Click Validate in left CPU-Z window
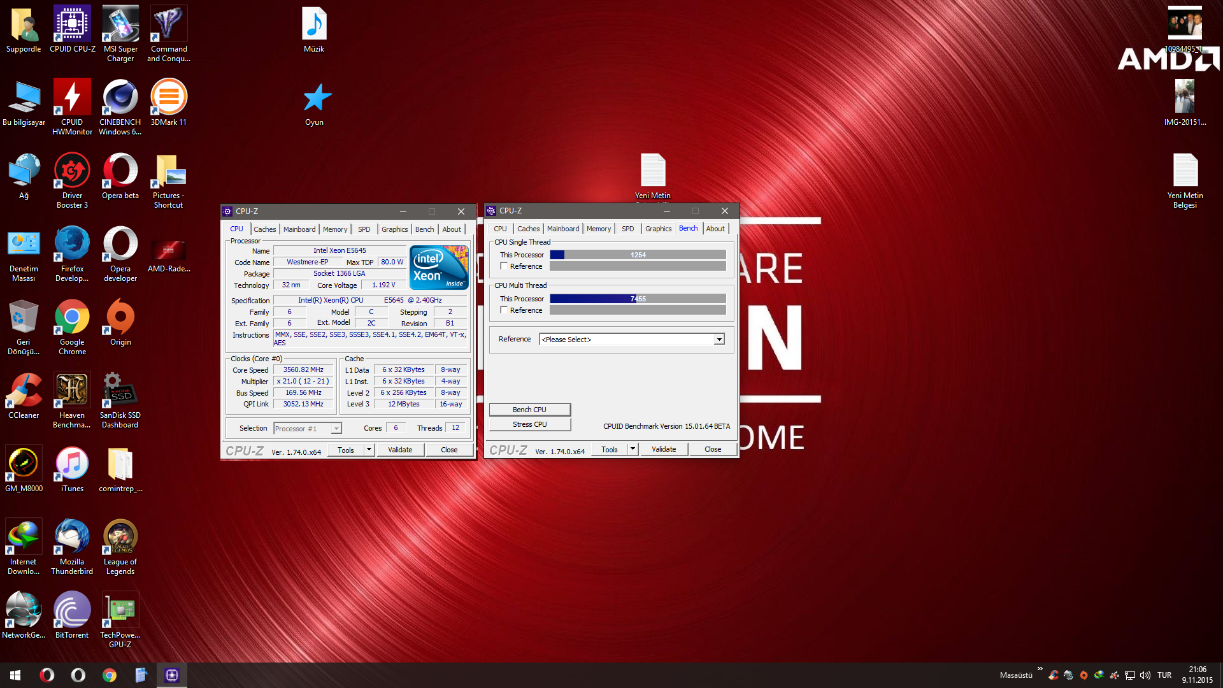This screenshot has height=688, width=1223. (401, 450)
